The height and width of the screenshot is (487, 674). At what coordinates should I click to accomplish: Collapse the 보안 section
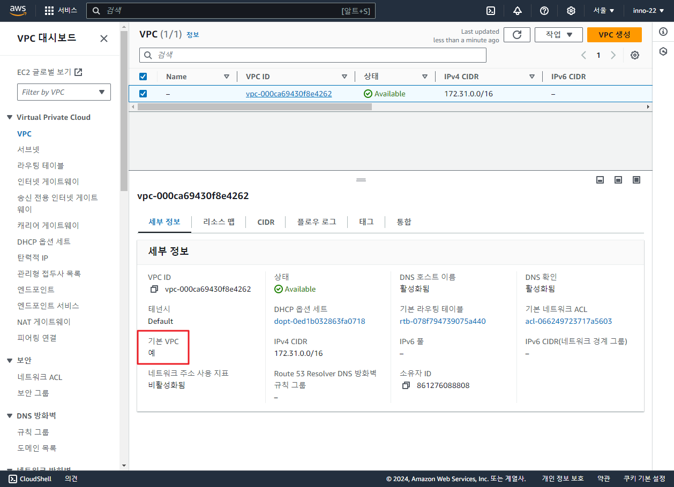pos(10,360)
